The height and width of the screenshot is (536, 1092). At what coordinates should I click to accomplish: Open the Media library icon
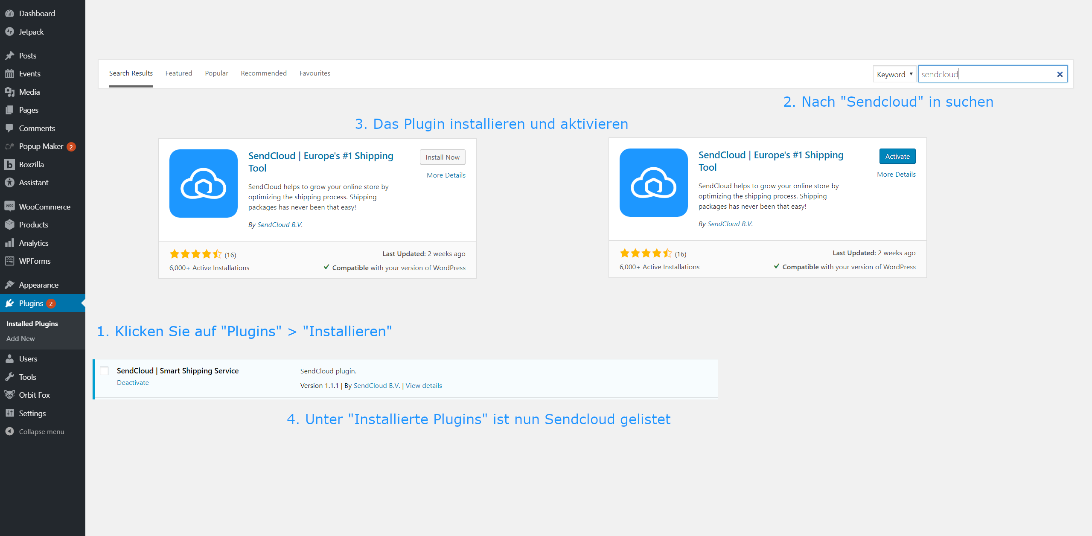pos(10,92)
